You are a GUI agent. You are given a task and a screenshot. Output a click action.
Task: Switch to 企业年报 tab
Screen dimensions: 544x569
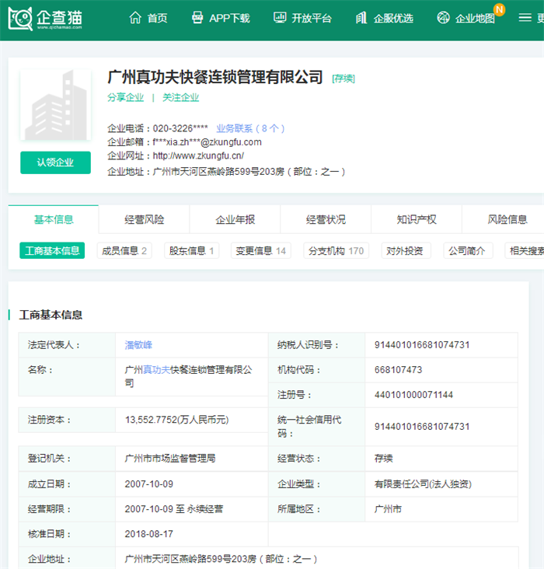pos(235,219)
